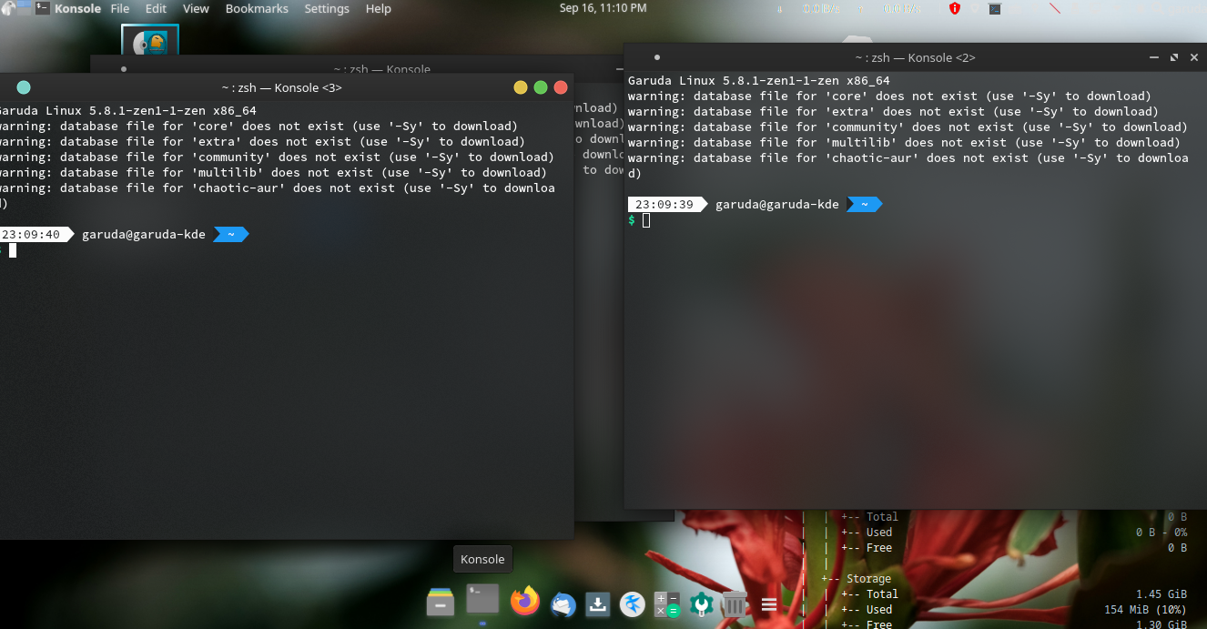
Task: Click the Konsole <2> title bar text
Action: click(915, 57)
